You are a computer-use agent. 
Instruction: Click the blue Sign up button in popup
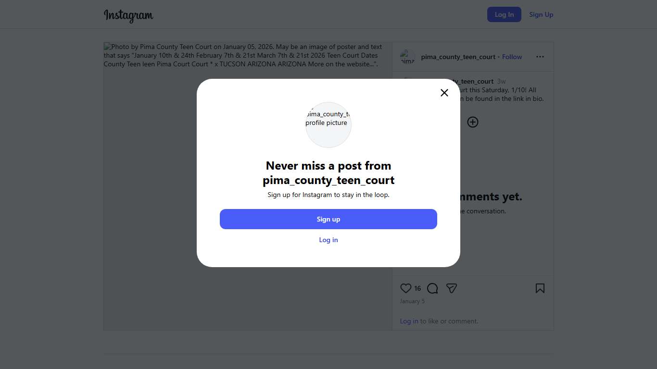(x=328, y=219)
